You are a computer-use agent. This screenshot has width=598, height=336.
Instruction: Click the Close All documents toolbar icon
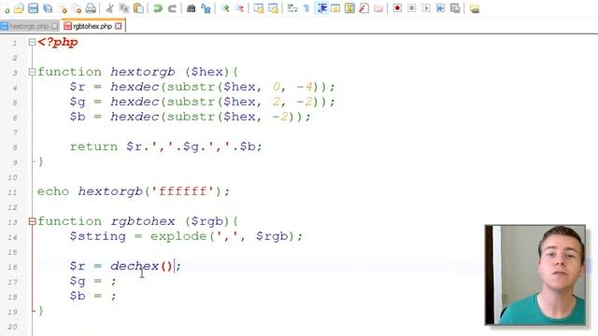(77, 8)
